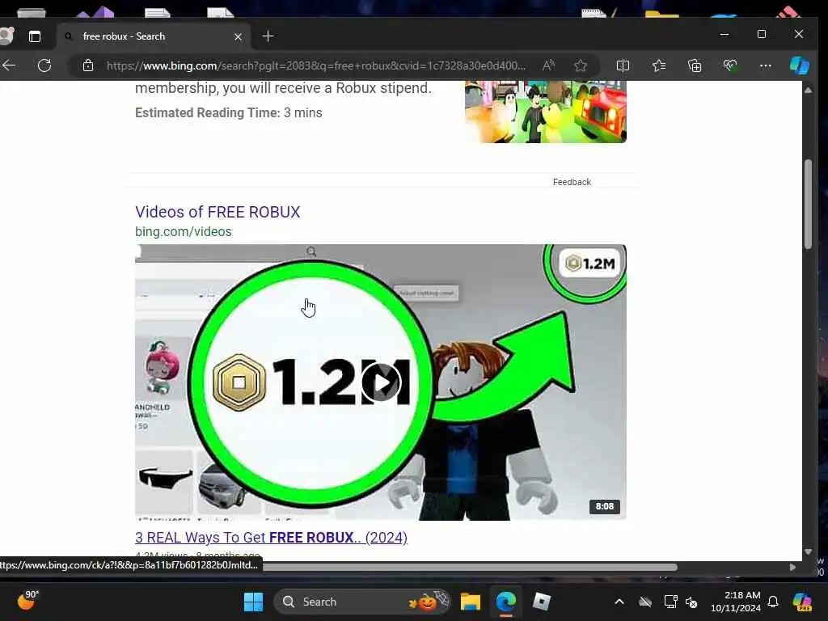Click the horizontal scrollbar thumb

(470, 567)
